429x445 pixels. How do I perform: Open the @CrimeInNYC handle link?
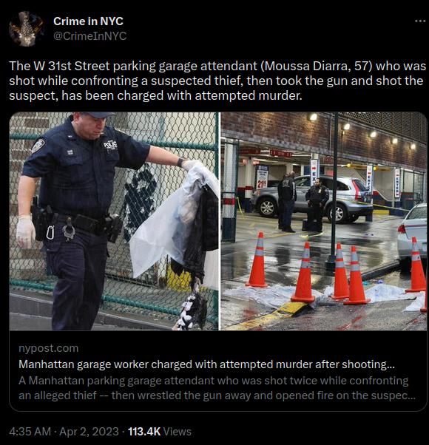[x=90, y=36]
